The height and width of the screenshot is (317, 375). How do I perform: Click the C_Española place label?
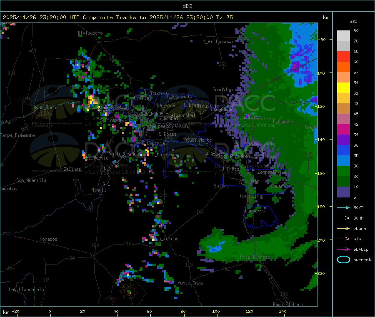point(180,97)
